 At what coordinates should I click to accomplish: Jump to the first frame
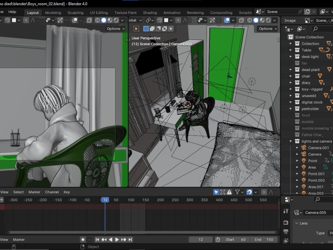[97, 240]
